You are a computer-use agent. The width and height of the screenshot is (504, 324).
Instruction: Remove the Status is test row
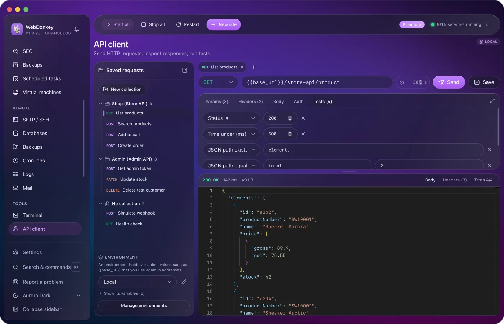tap(303, 118)
